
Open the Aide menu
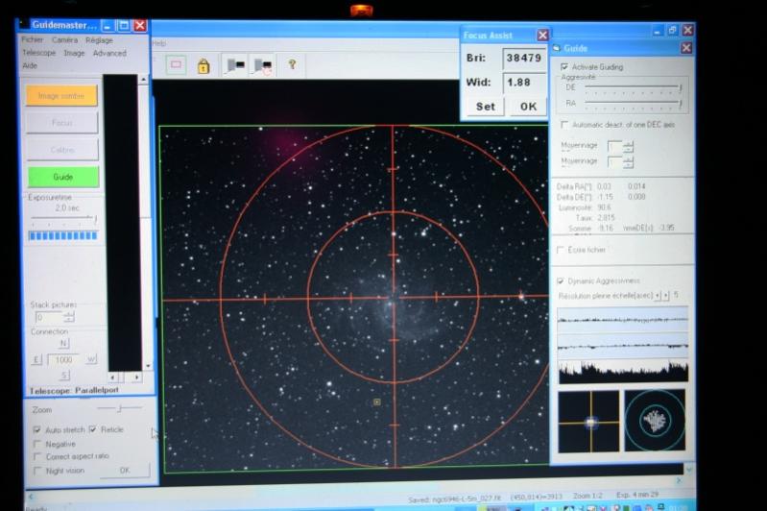click(x=30, y=65)
